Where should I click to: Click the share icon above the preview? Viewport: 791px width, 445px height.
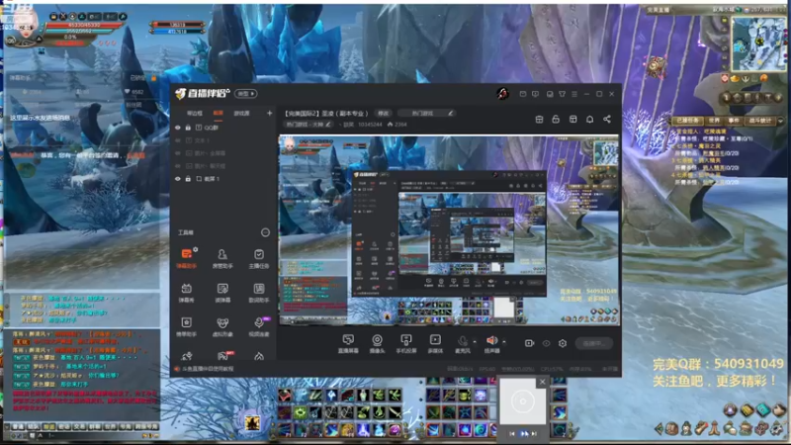[x=607, y=119]
